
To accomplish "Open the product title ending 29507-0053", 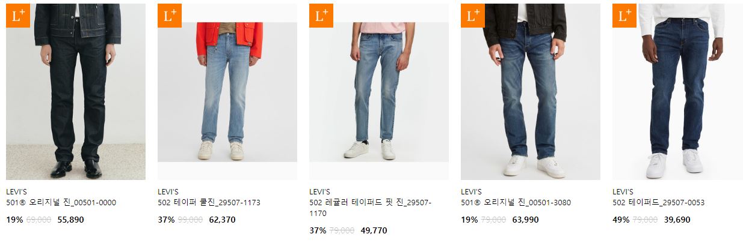I will pos(658,203).
